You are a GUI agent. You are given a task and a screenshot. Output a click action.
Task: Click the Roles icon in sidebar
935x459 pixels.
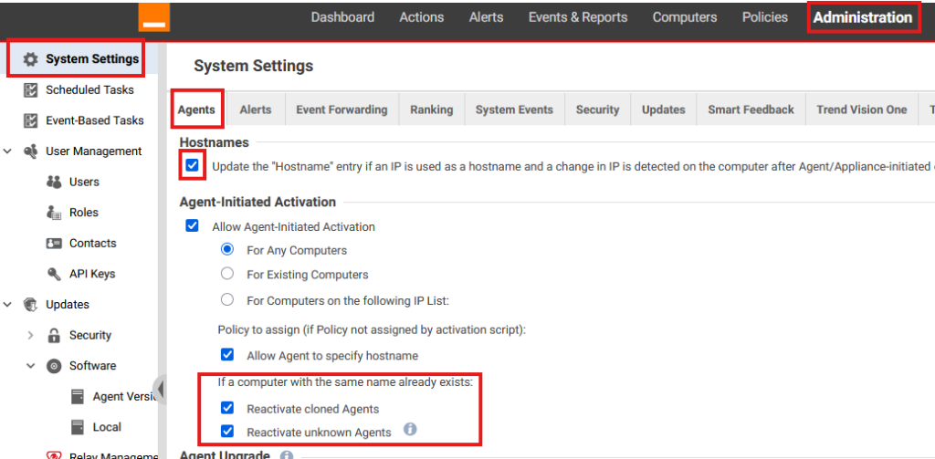[53, 213]
